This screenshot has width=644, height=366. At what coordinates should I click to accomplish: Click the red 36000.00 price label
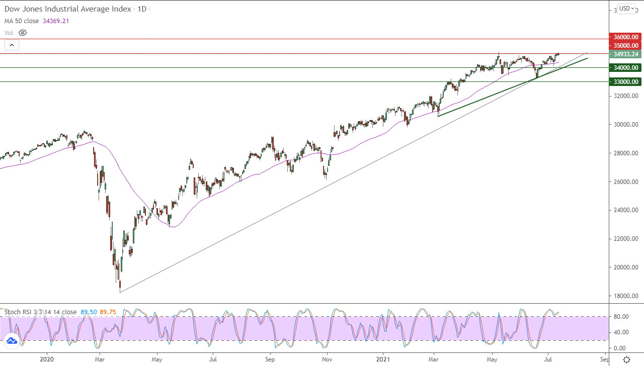coord(625,37)
